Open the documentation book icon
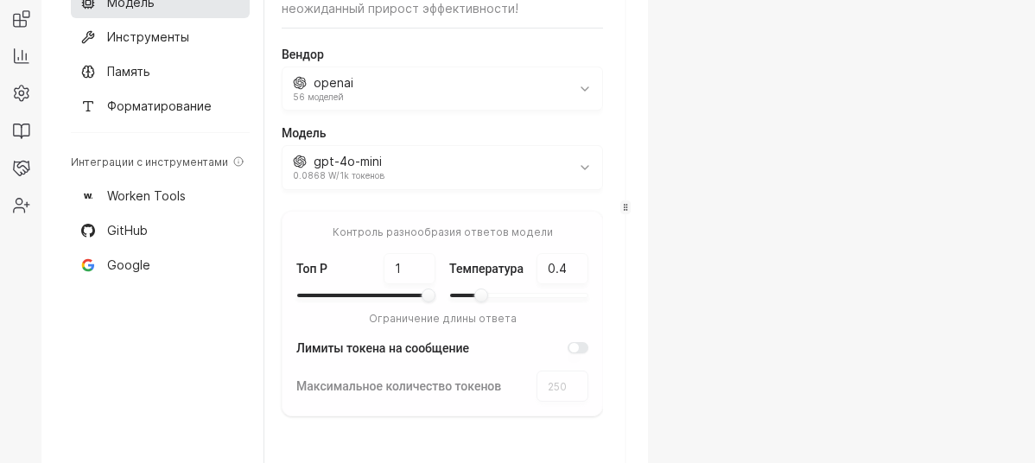 22,130
